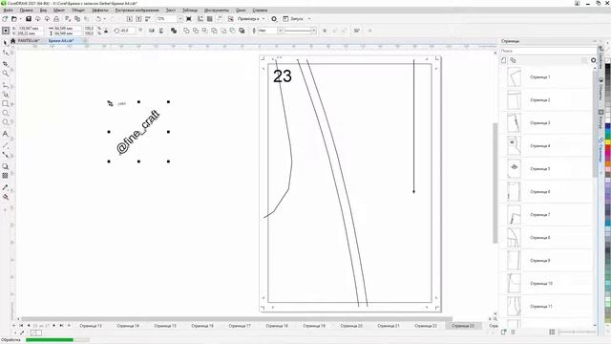
Task: Select the Shape edit tool
Action: [5, 53]
